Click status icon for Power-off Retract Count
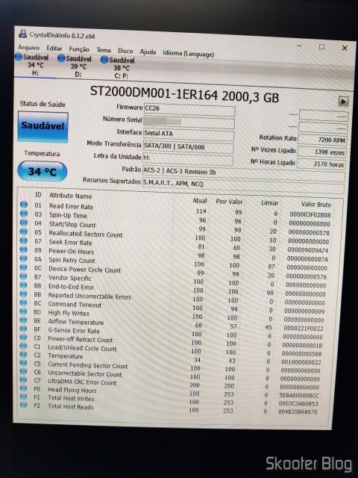The image size is (358, 478). pyautogui.click(x=23, y=338)
